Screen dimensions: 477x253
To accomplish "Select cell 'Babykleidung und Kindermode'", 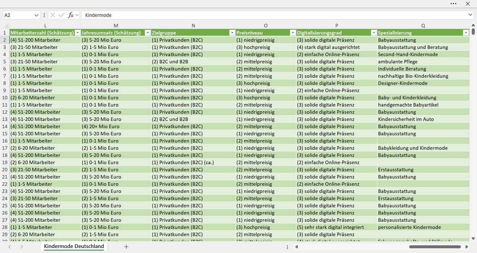I will [423, 148].
